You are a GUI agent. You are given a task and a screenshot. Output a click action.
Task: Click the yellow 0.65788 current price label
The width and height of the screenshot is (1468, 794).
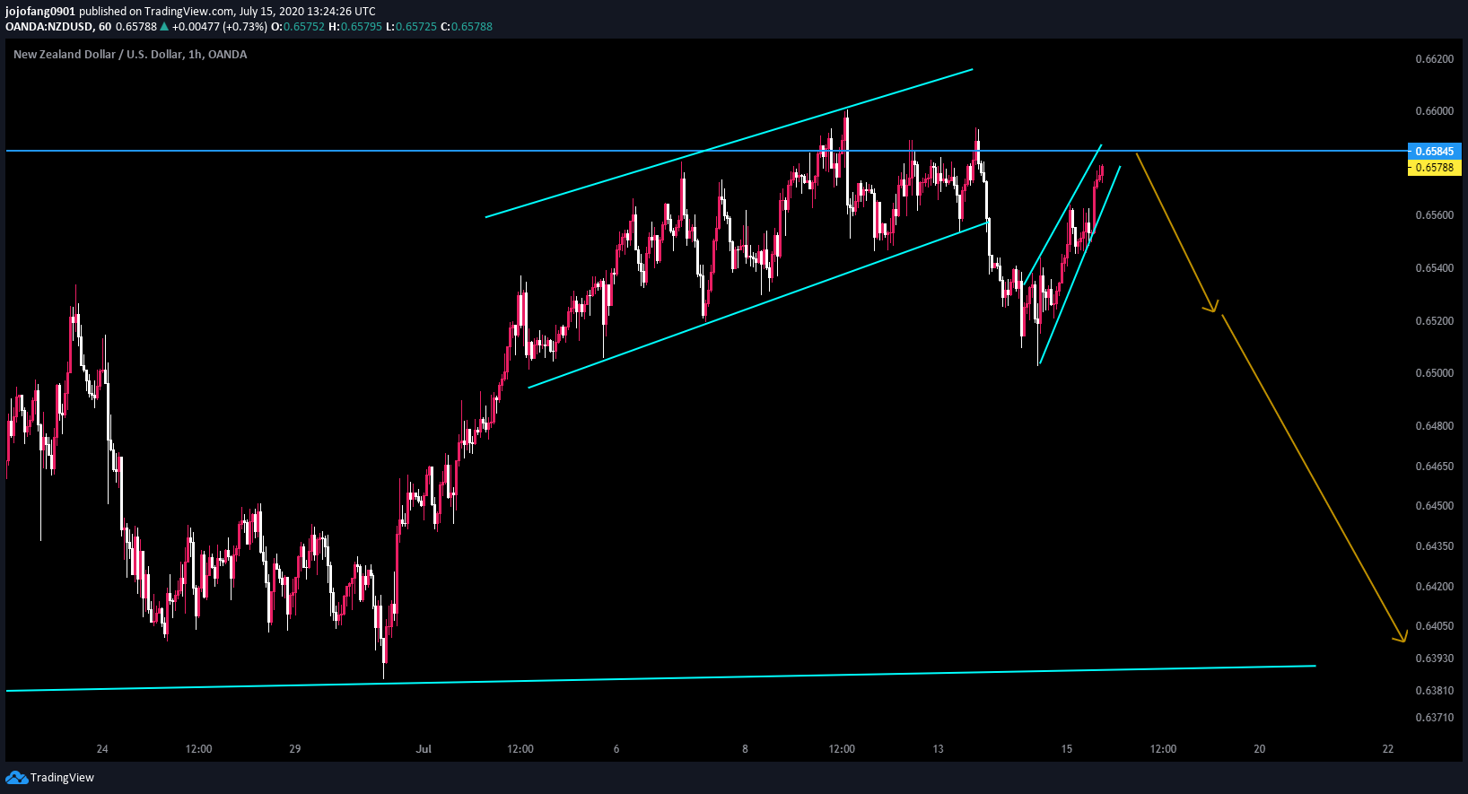(x=1434, y=168)
